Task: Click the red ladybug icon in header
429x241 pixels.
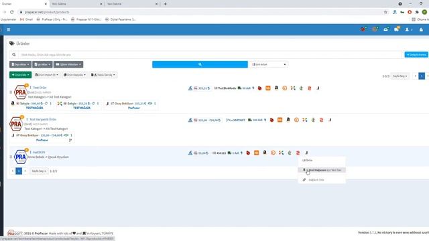Action: tap(363, 29)
